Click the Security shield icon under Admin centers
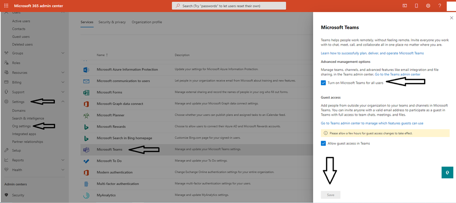The image size is (456, 203). point(6,195)
